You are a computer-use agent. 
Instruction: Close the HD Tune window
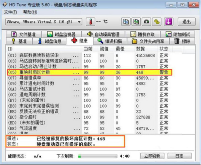[194, 5]
